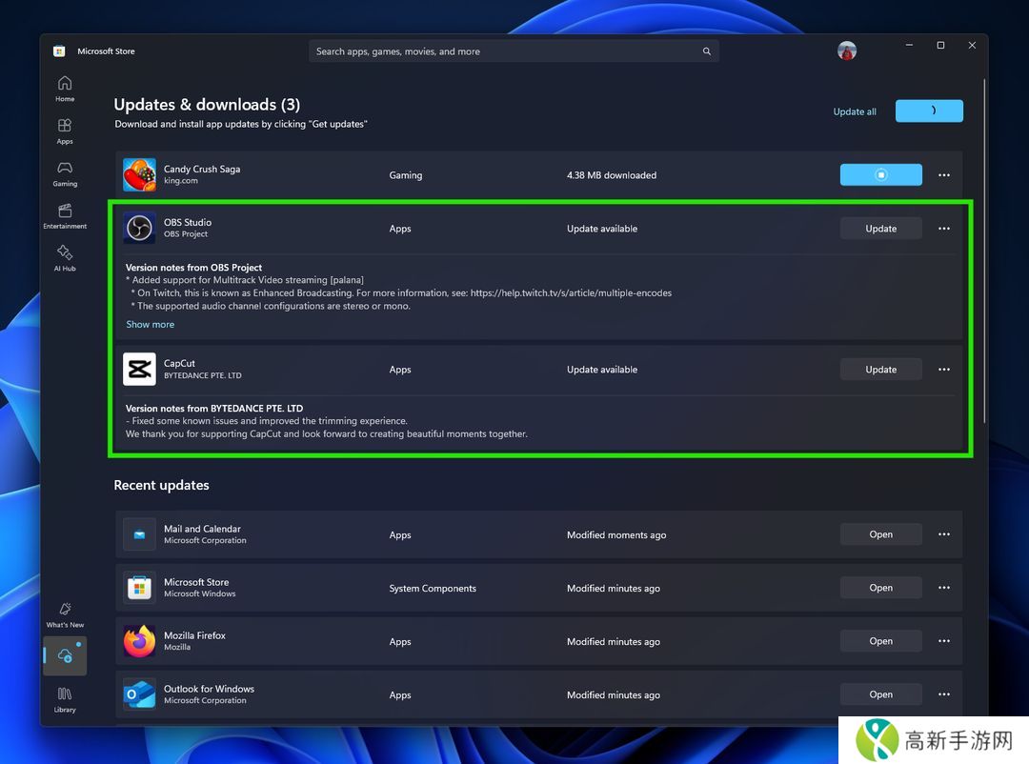Open more options for Candy Crush Saga
This screenshot has width=1029, height=764.
point(943,175)
